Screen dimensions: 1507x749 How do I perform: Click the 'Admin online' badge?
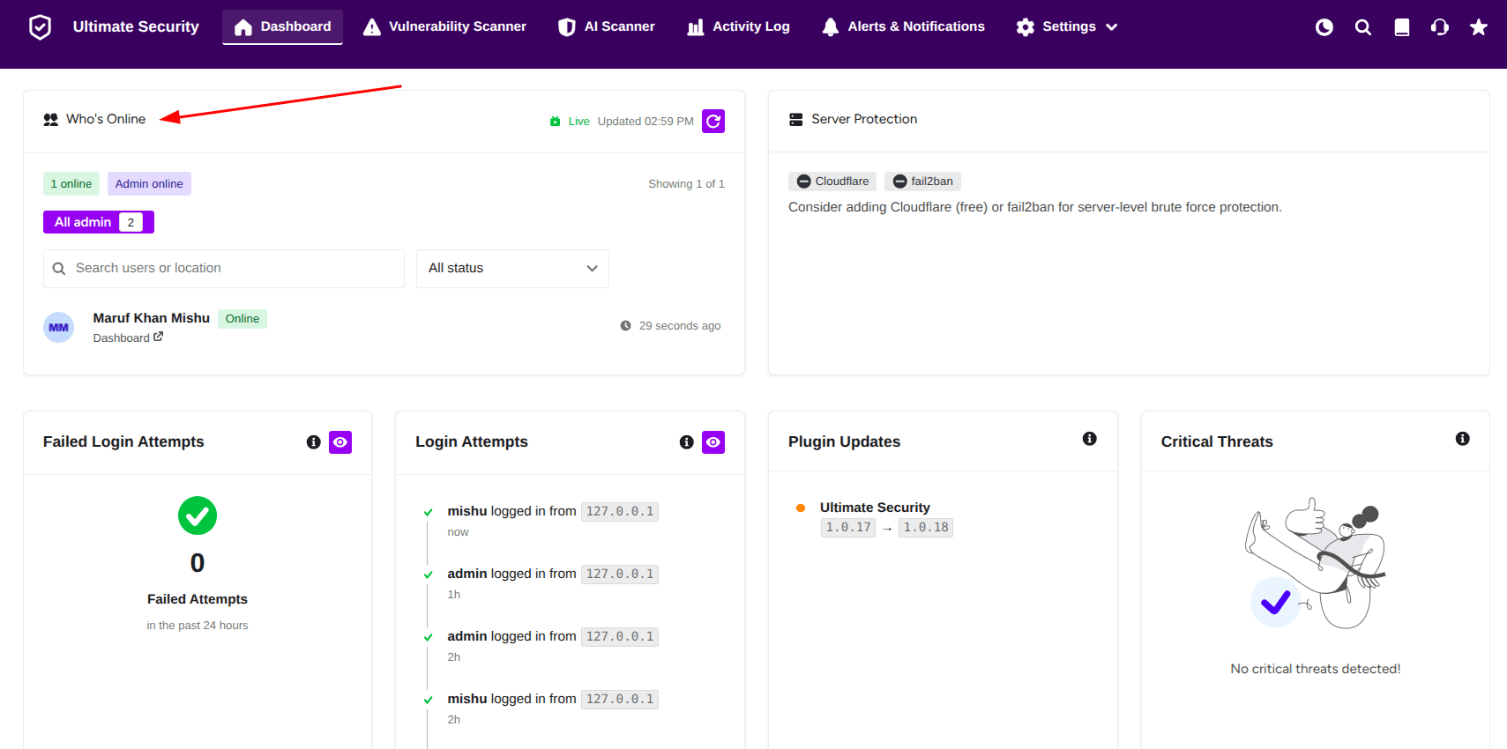pyautogui.click(x=149, y=184)
